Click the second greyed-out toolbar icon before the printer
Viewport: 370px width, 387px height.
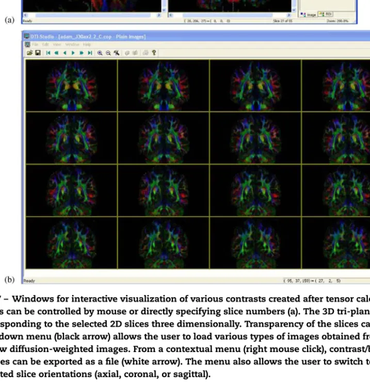point(135,53)
